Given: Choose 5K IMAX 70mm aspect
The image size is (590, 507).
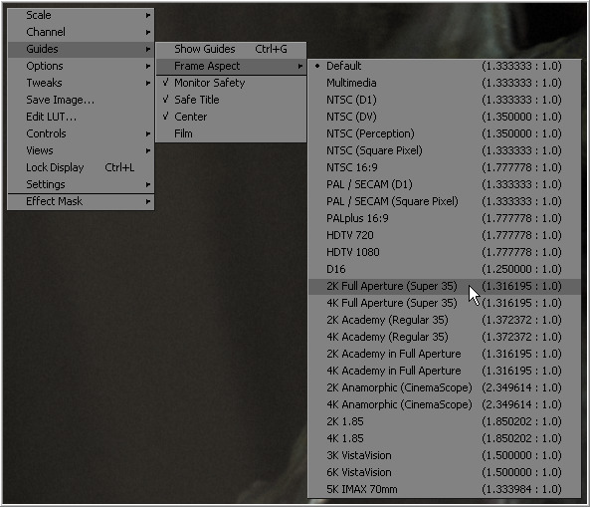Looking at the screenshot, I should [x=444, y=490].
